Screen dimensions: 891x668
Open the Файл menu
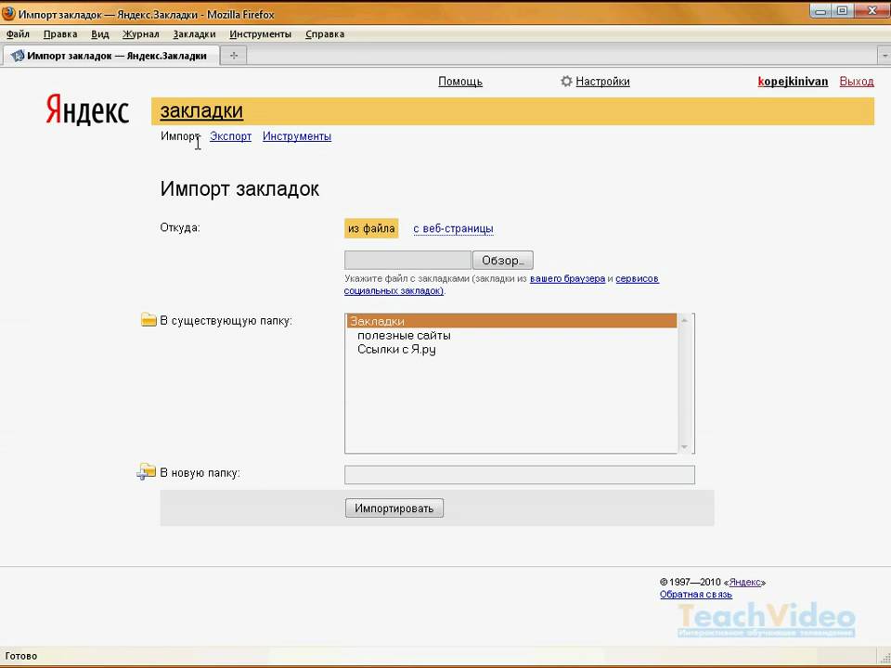point(18,34)
